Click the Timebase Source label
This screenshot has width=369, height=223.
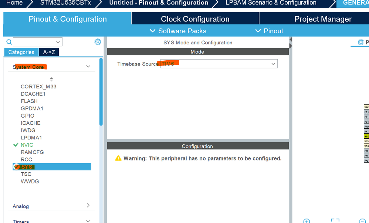click(138, 64)
